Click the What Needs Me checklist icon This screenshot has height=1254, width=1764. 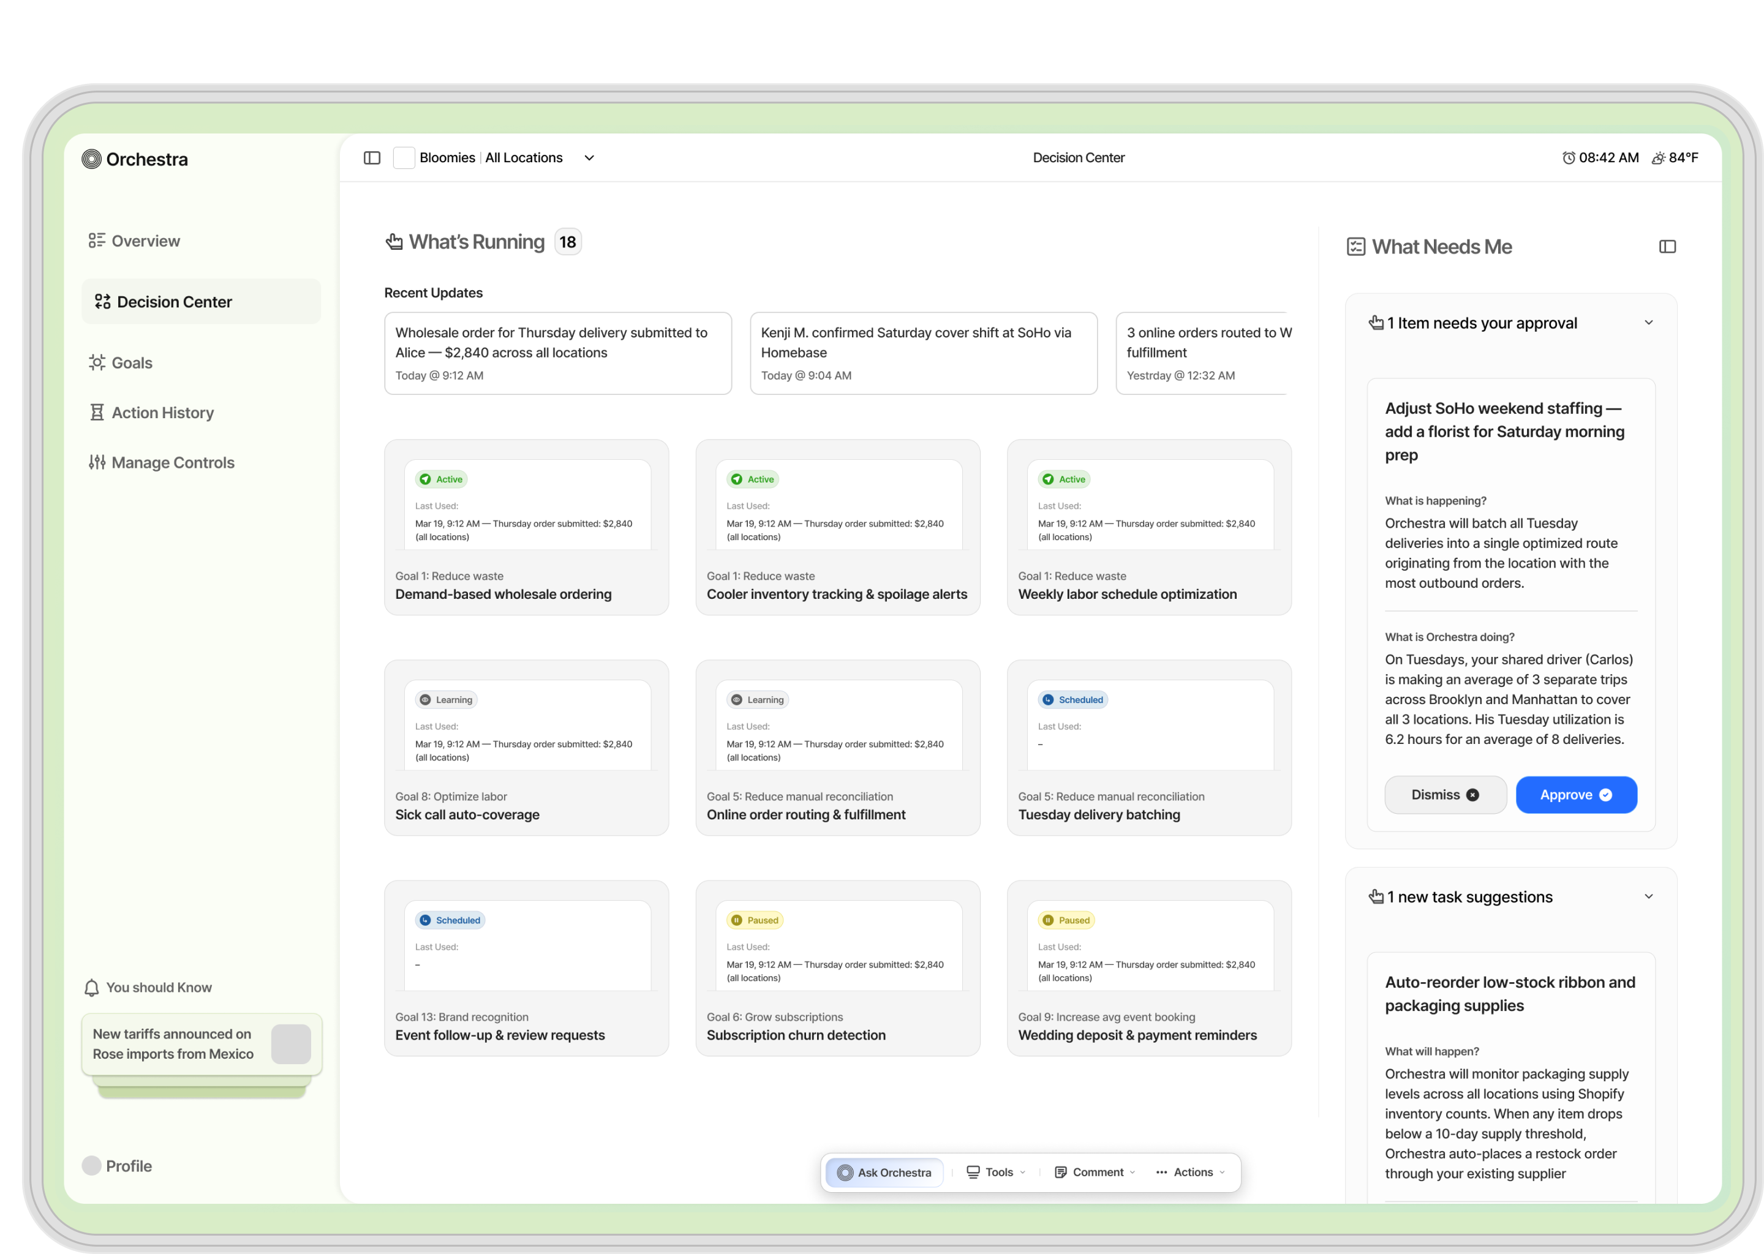pyautogui.click(x=1356, y=247)
